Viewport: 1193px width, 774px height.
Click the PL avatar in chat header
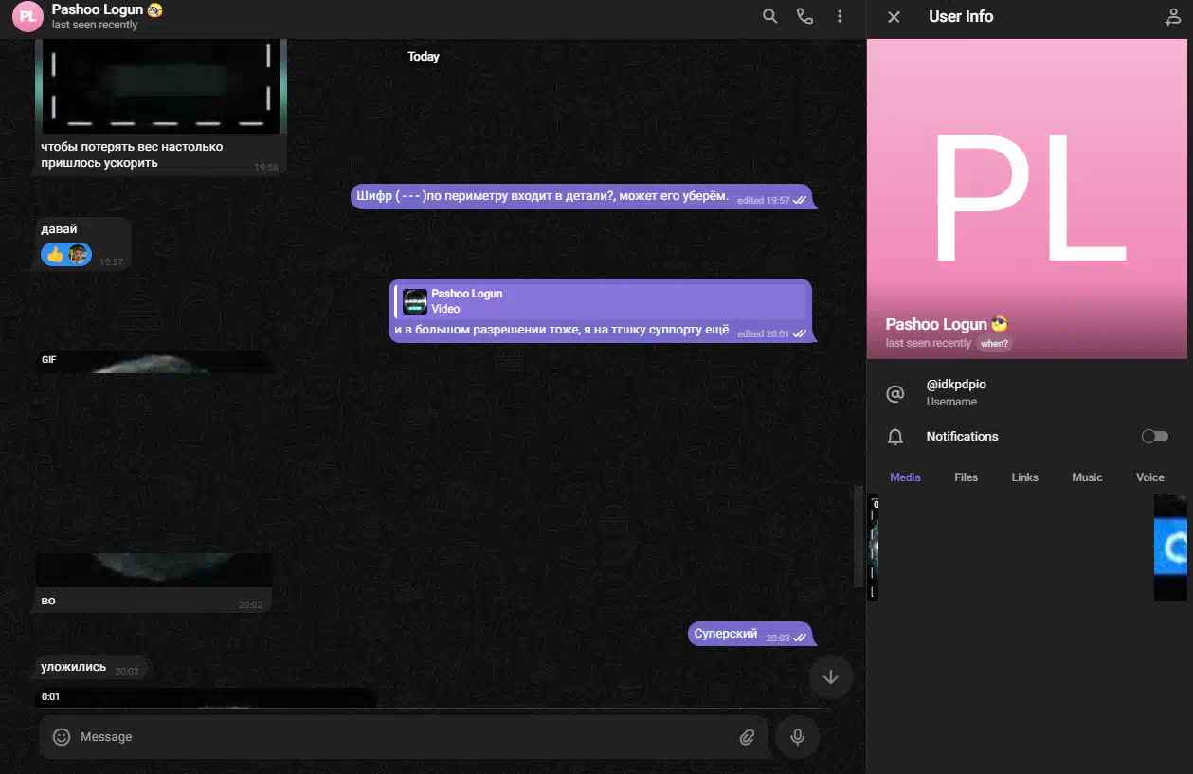pos(27,16)
